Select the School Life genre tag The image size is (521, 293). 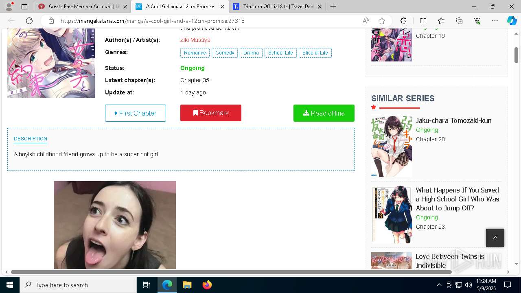point(280,53)
